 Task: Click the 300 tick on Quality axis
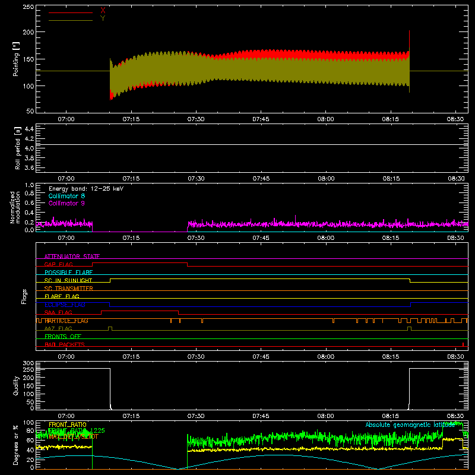pos(28,363)
